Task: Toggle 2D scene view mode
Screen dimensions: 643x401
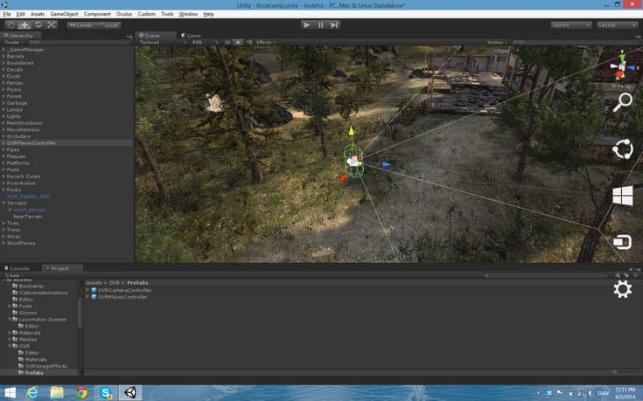Action: click(x=227, y=42)
